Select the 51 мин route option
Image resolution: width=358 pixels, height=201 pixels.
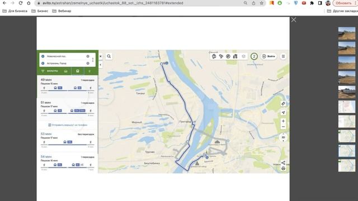[x=67, y=109]
